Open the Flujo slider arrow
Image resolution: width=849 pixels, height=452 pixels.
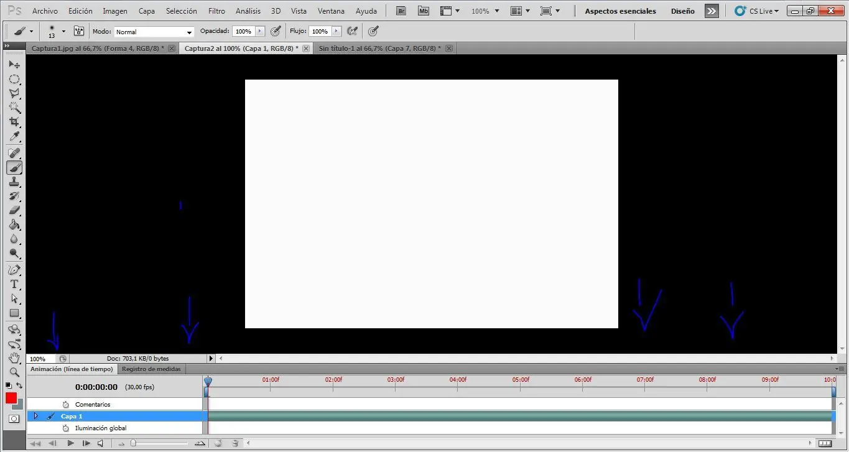point(336,31)
